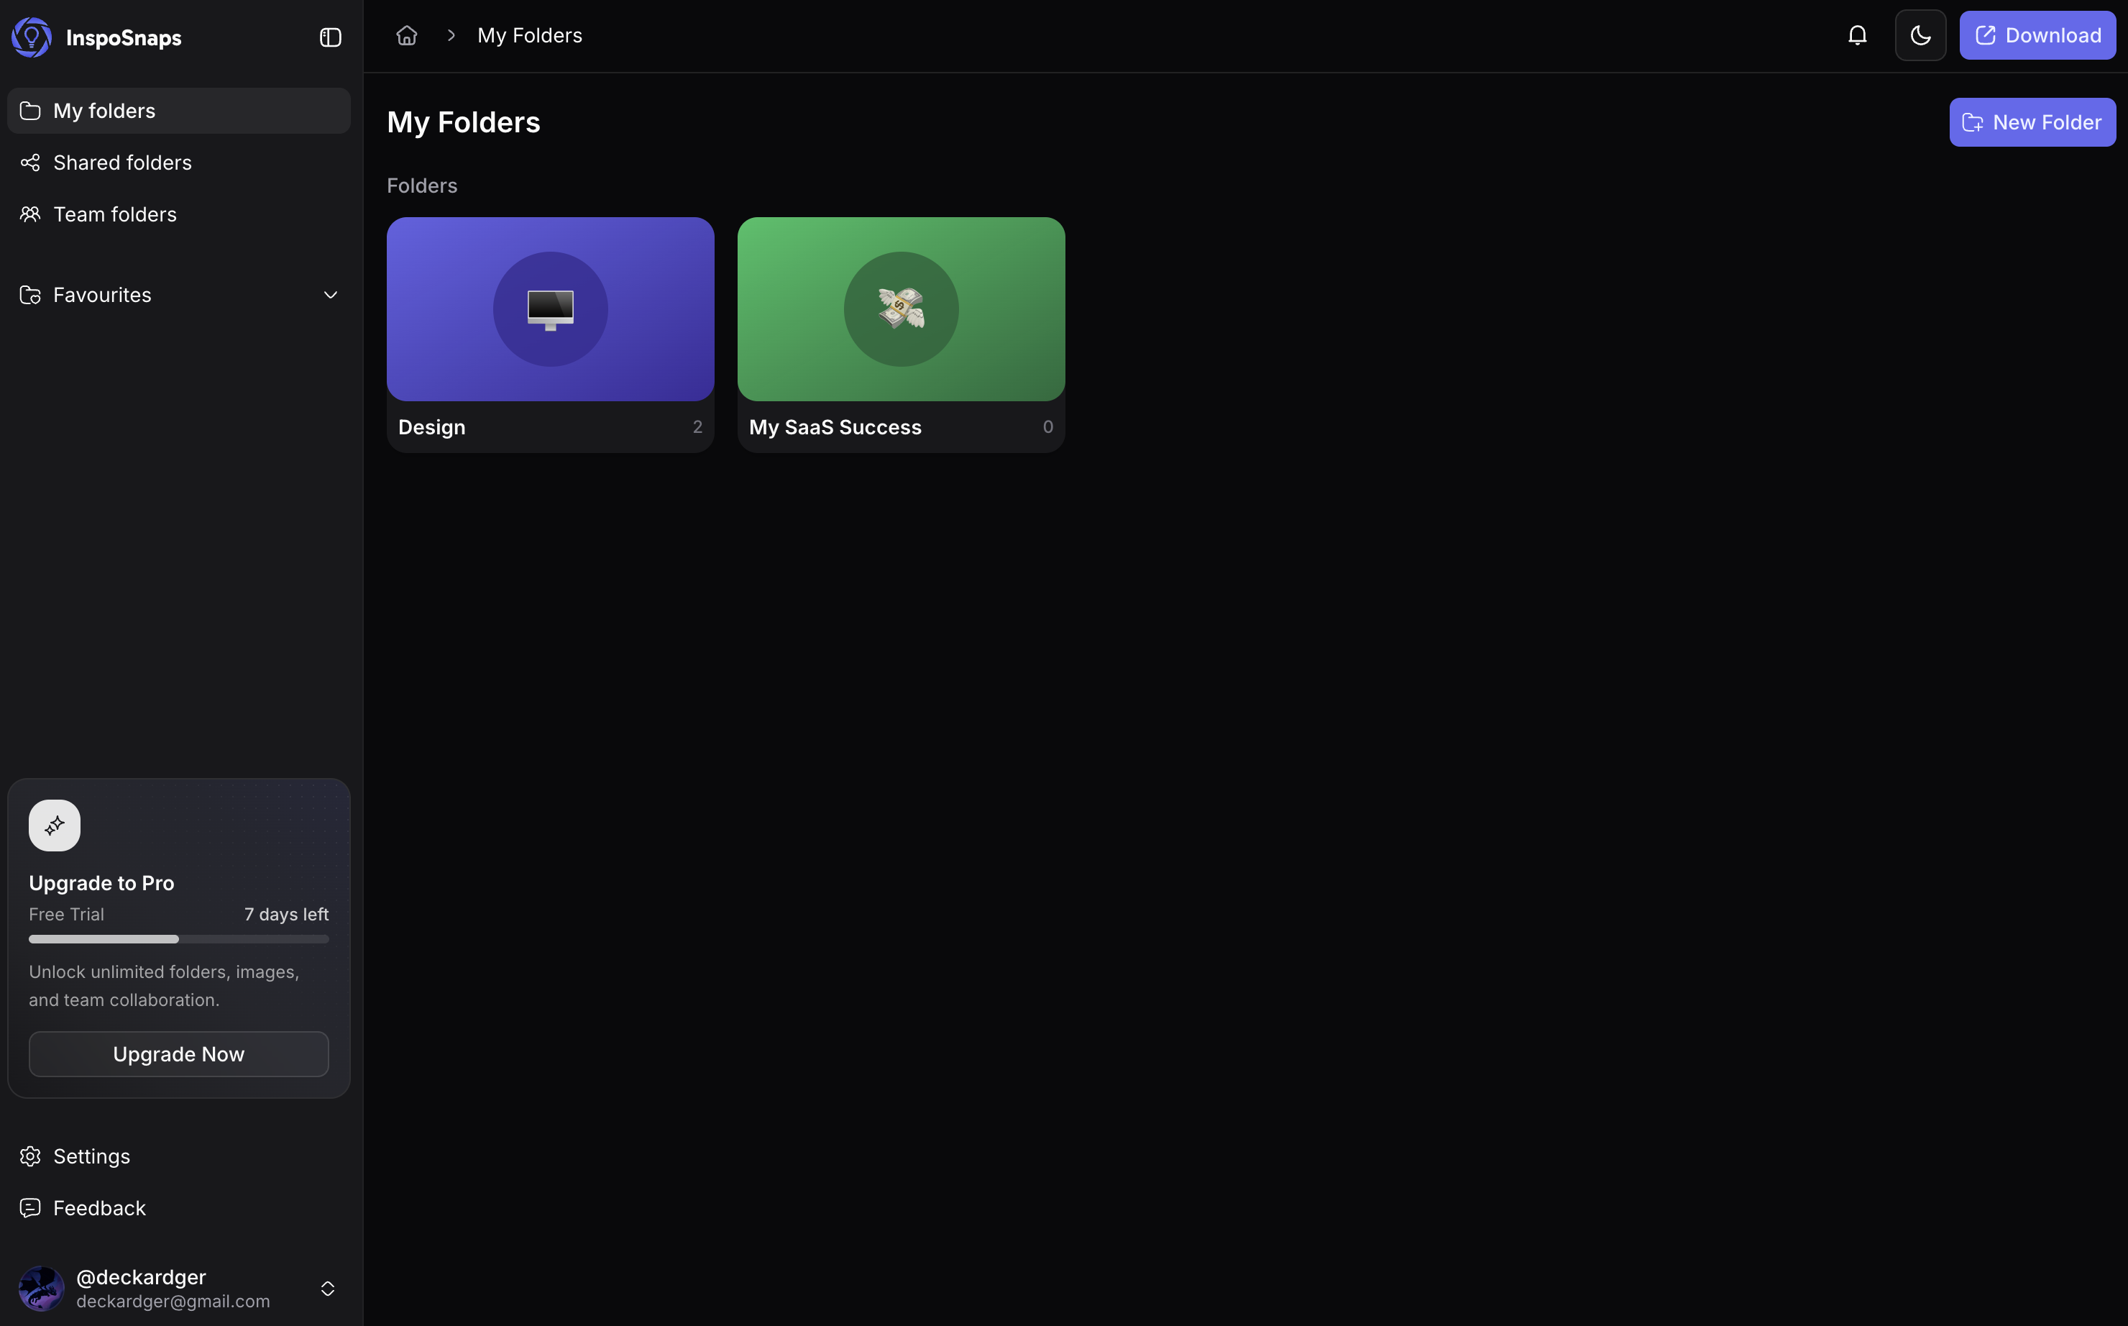Click the InspoSnaps lightbulb logo
2128x1326 pixels.
coord(32,37)
